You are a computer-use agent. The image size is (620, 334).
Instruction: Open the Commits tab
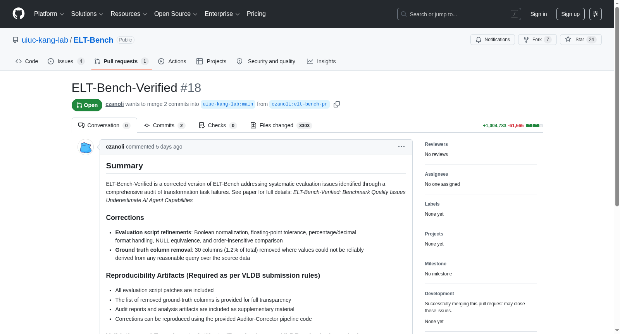click(x=164, y=125)
